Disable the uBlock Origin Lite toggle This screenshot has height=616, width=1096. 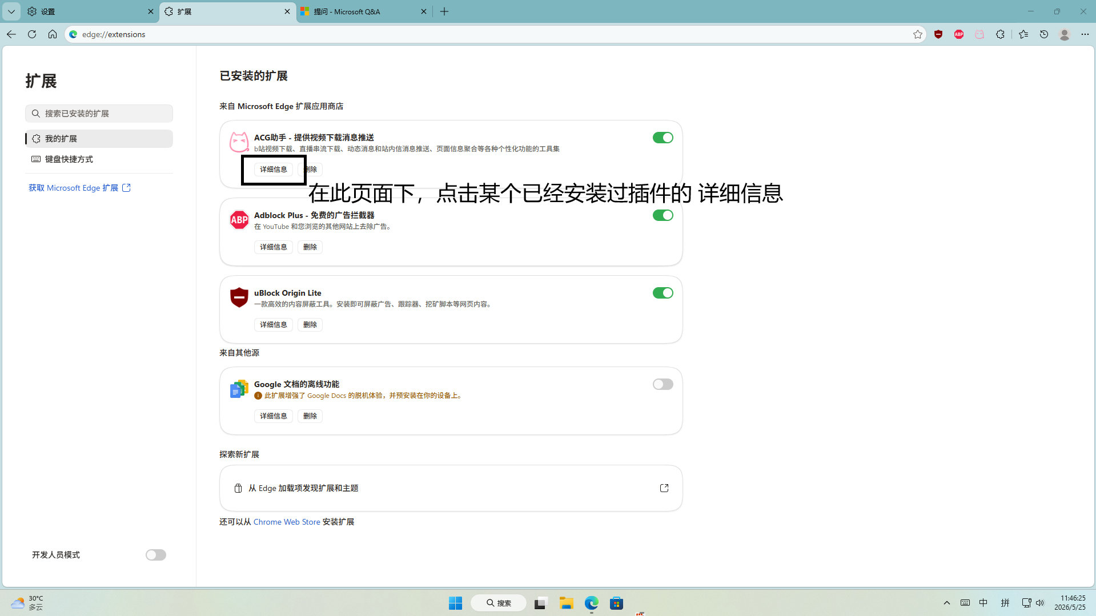[x=663, y=293]
